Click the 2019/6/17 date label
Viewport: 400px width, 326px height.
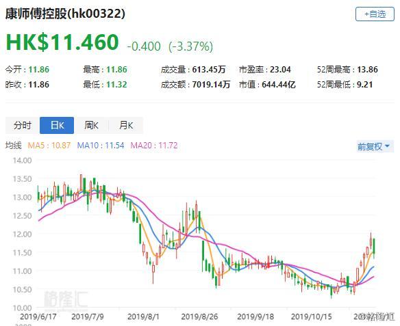tap(38, 317)
